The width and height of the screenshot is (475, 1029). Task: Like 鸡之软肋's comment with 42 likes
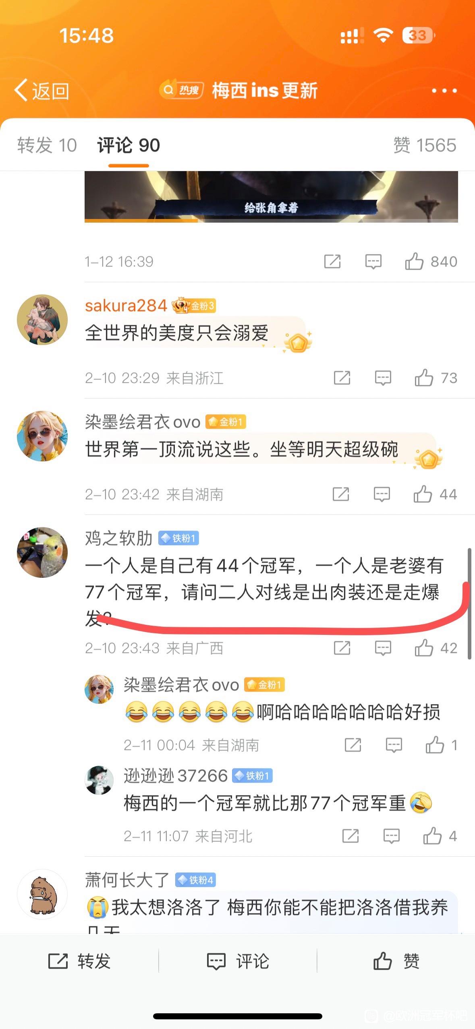[x=436, y=648]
